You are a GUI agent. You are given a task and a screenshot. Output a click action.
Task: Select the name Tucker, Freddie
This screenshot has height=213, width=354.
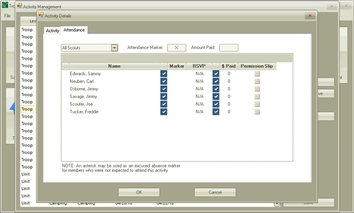(x=84, y=112)
